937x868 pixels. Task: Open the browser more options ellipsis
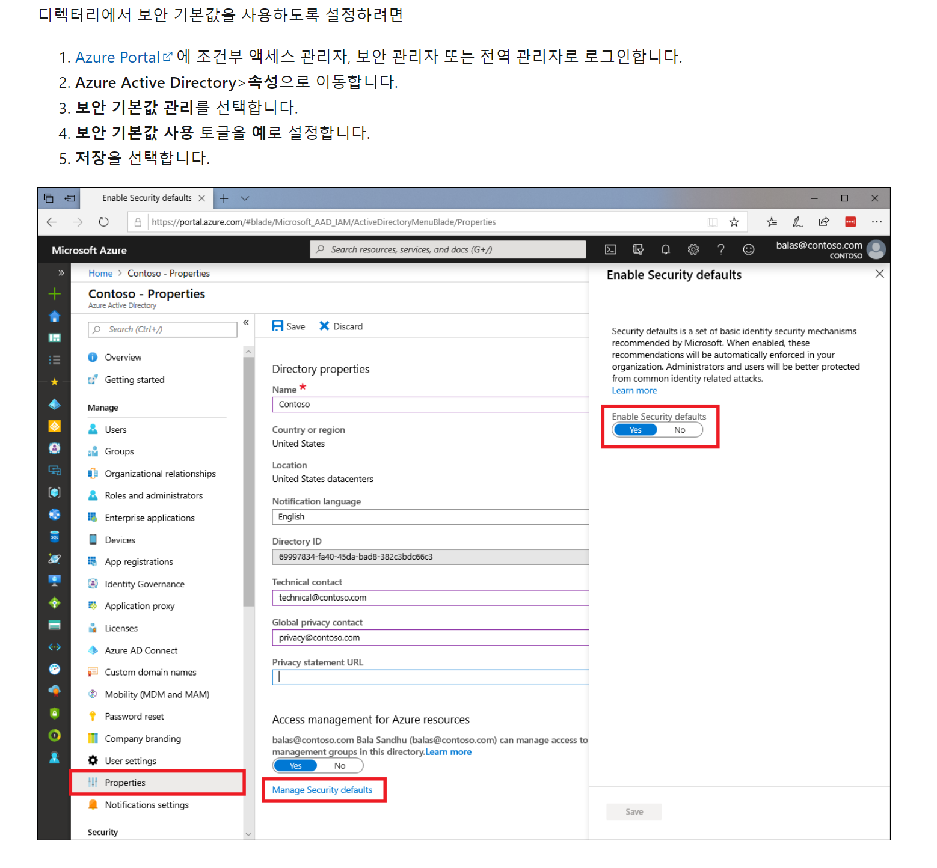[876, 222]
